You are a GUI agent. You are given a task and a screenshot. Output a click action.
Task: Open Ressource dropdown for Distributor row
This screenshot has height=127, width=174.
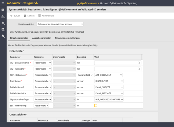coord(42,81)
